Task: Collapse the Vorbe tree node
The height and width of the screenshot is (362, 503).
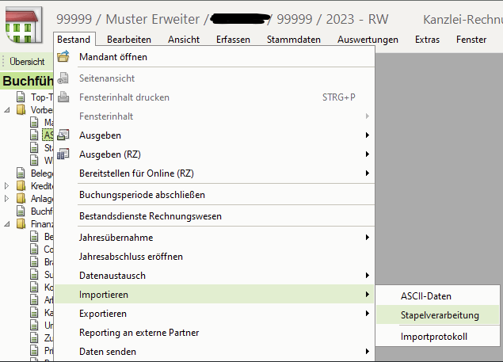Action: coord(7,110)
